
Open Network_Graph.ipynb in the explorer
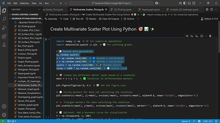[x=29, y=89]
